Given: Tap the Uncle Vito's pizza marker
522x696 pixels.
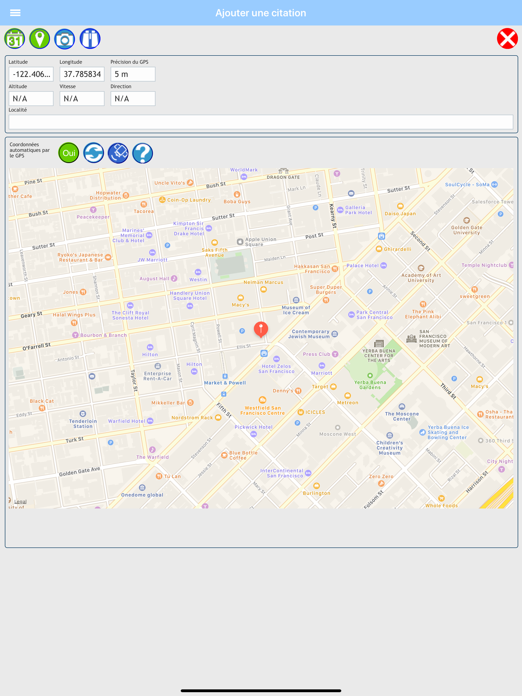Looking at the screenshot, I should click(190, 183).
